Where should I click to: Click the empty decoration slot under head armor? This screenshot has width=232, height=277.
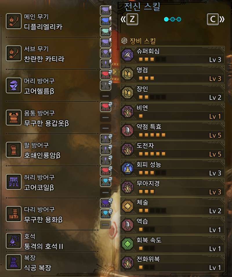click(106, 96)
